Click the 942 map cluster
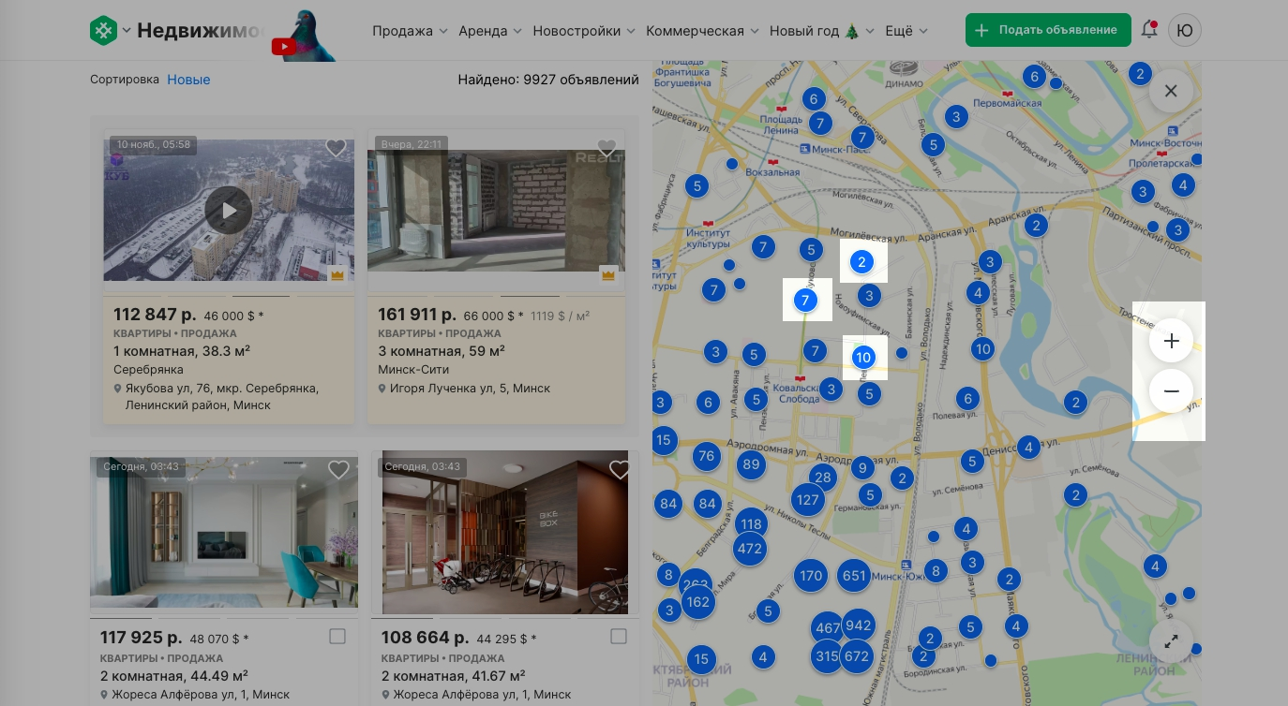Screen dimensions: 1288x706 pyautogui.click(x=859, y=625)
